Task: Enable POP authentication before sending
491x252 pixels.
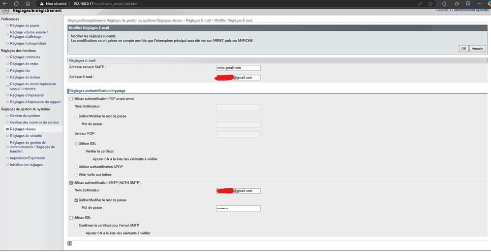Action: pos(71,99)
